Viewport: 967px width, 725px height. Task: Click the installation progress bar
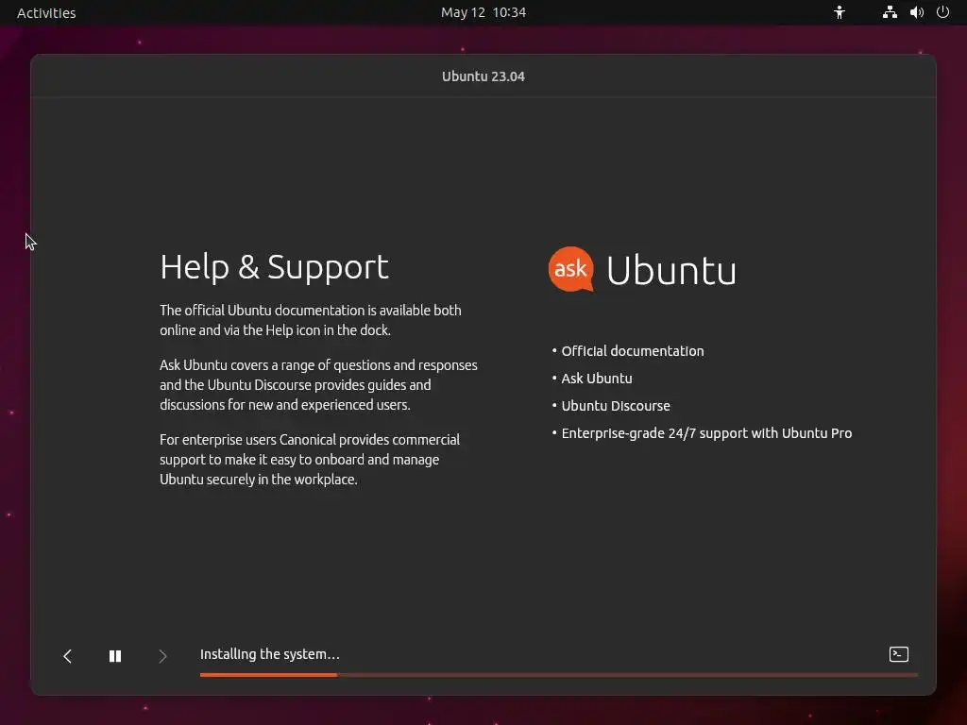pos(559,675)
